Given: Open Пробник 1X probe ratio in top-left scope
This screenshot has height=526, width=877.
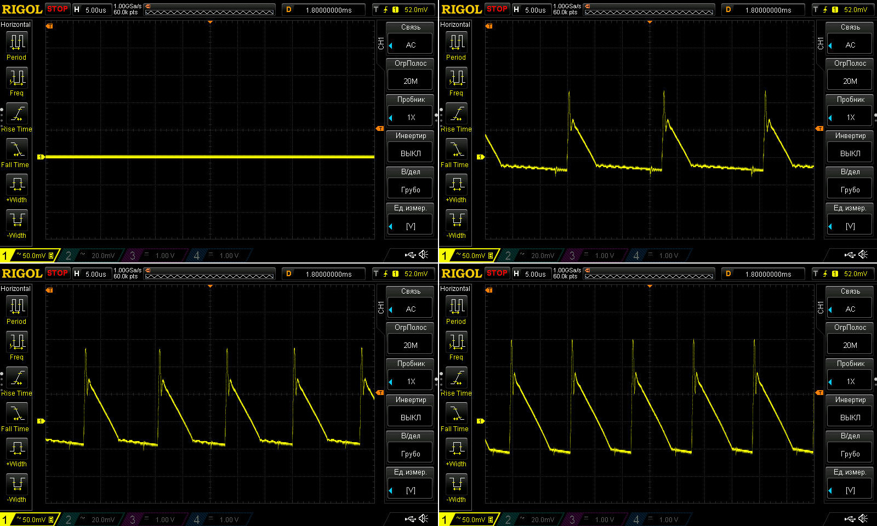Looking at the screenshot, I should click(x=411, y=117).
